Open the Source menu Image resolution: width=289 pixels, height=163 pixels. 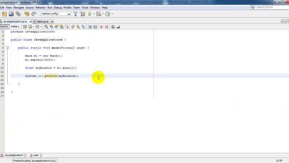point(30,8)
